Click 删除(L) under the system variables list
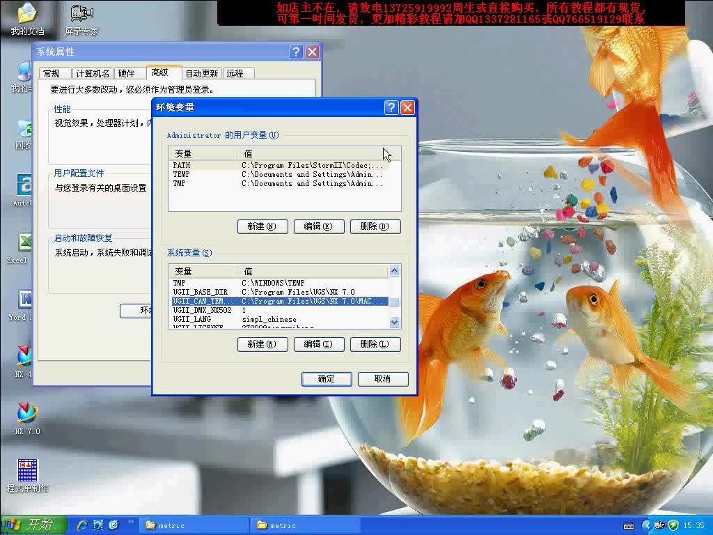The height and width of the screenshot is (535, 713). 375,344
